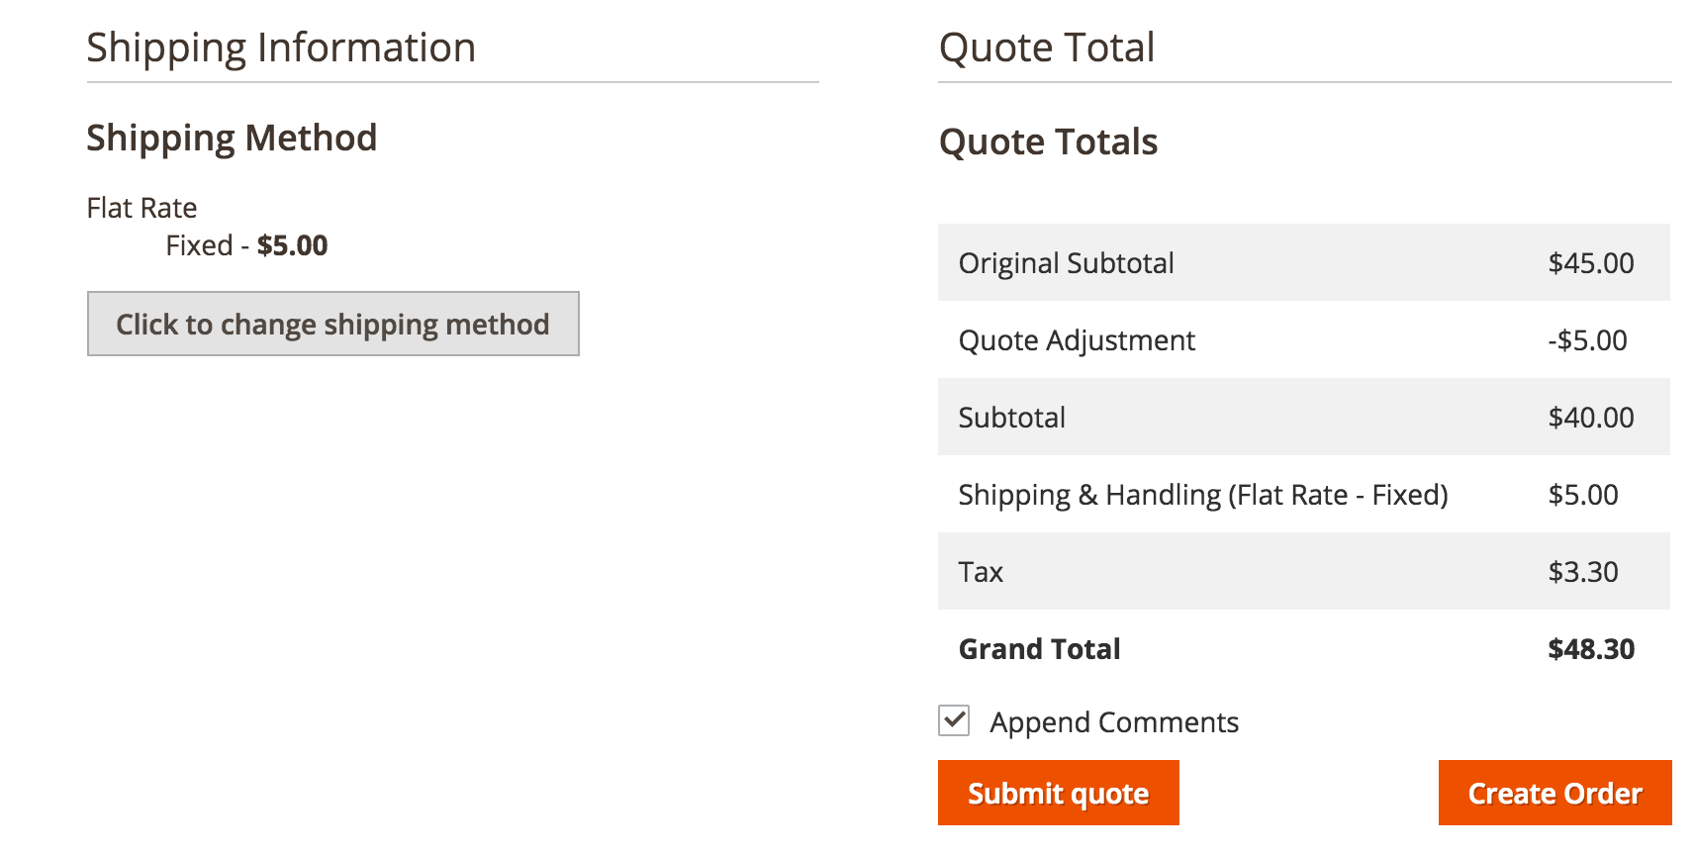Click the Flat Rate carrier label

tap(141, 208)
